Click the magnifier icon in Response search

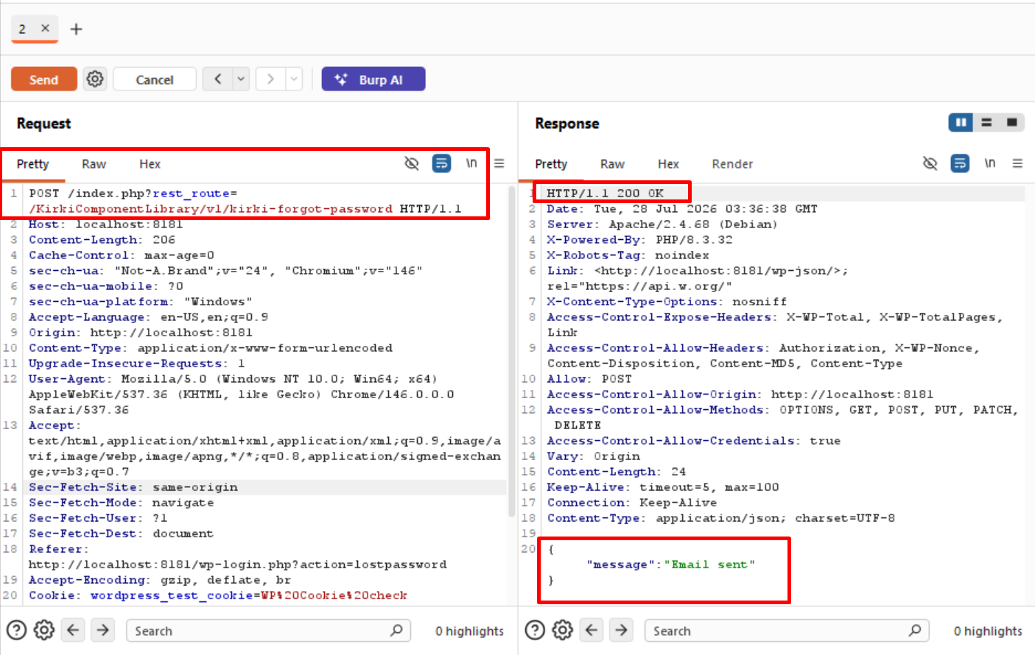click(915, 630)
